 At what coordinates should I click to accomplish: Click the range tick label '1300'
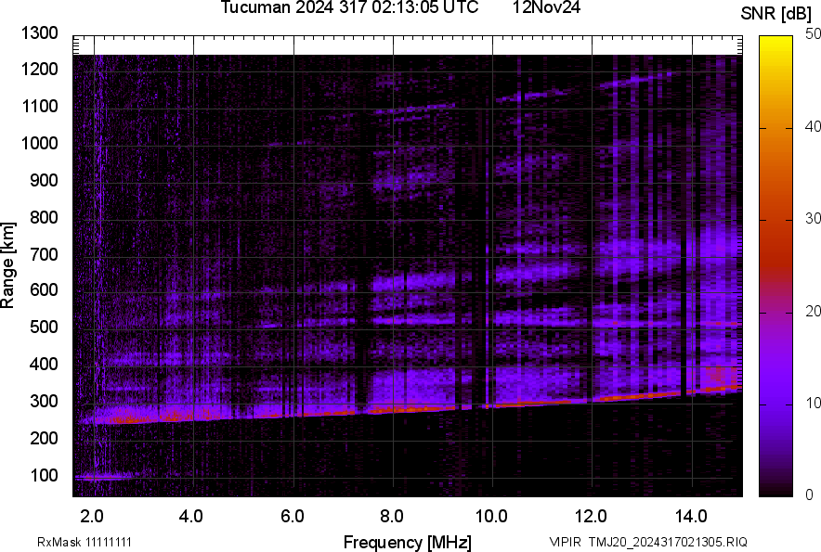tap(39, 33)
